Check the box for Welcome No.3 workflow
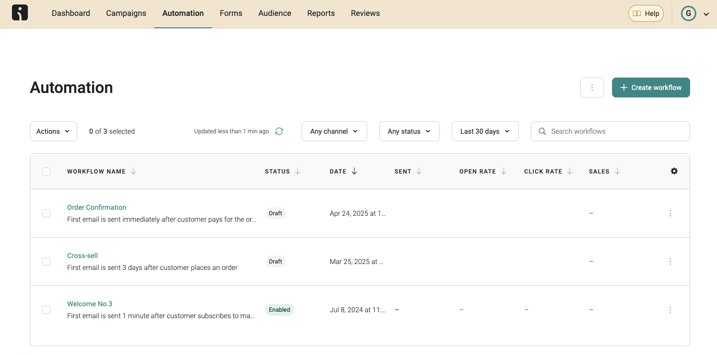Screen dimensions: 717x355 click(46, 310)
